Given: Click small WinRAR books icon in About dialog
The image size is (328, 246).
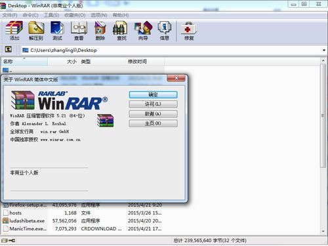Looking at the screenshot, I should tap(106, 121).
